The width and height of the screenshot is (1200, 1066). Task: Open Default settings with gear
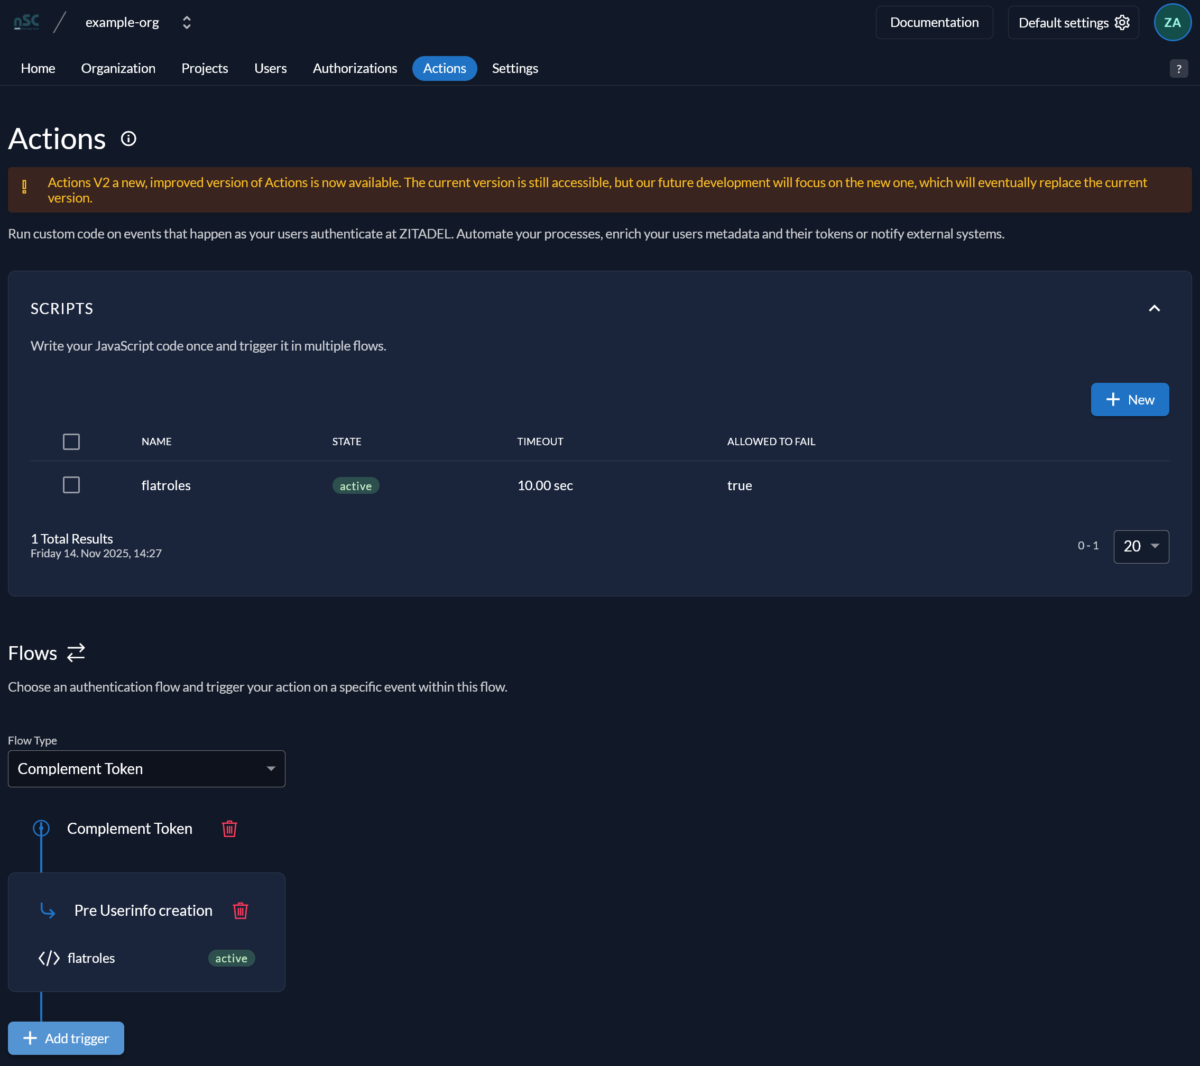[x=1073, y=22]
